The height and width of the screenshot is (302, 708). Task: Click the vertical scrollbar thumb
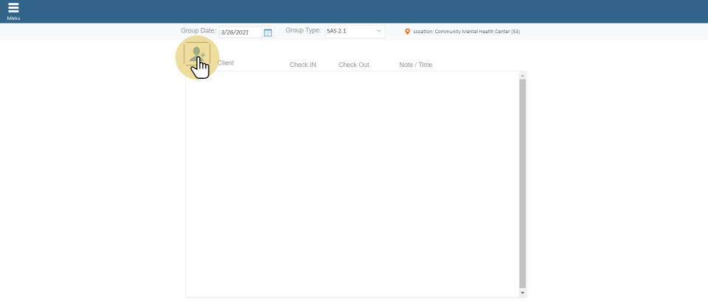[x=522, y=183]
